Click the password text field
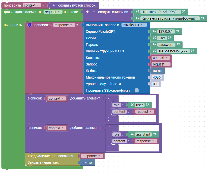 tap(166, 45)
